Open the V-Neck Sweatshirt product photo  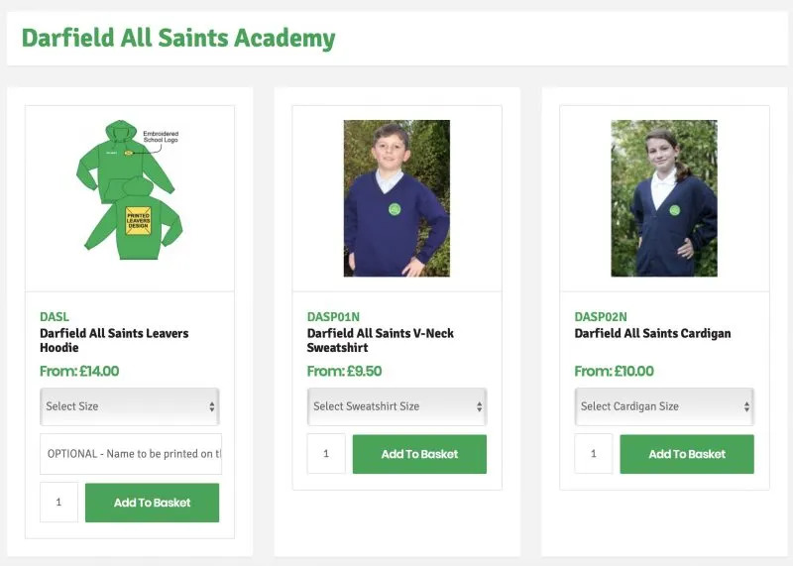click(x=396, y=198)
